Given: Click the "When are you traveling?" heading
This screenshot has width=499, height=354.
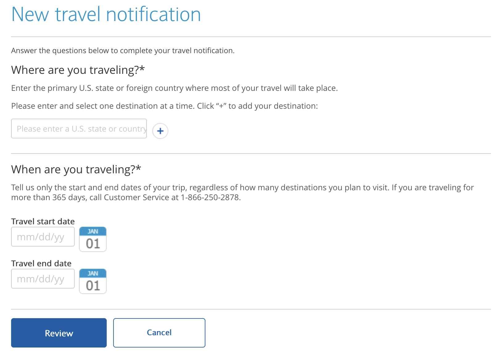Looking at the screenshot, I should (73, 170).
